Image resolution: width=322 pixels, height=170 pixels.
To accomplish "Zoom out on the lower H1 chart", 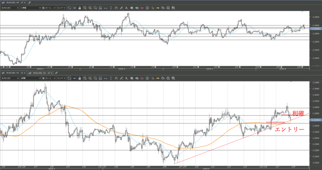I will tap(95, 78).
